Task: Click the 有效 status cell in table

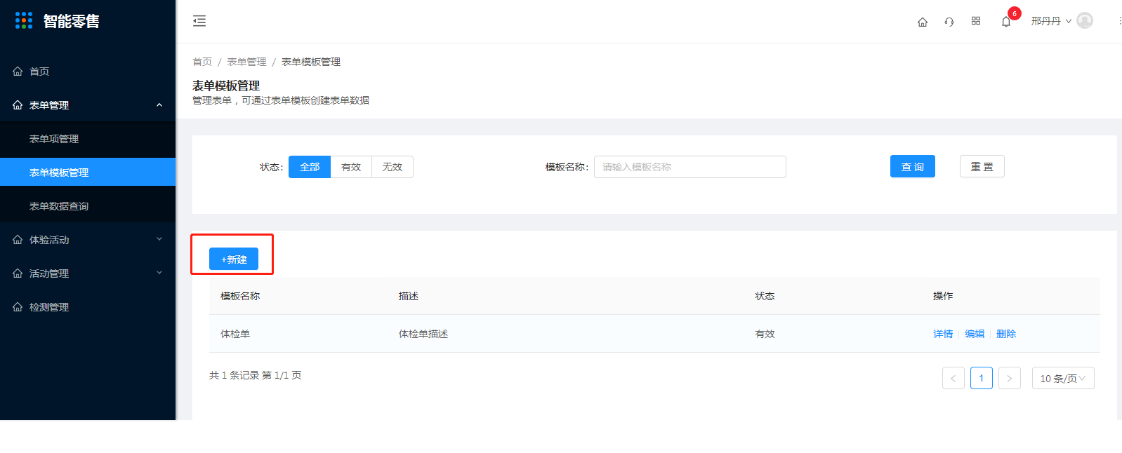Action: click(765, 334)
